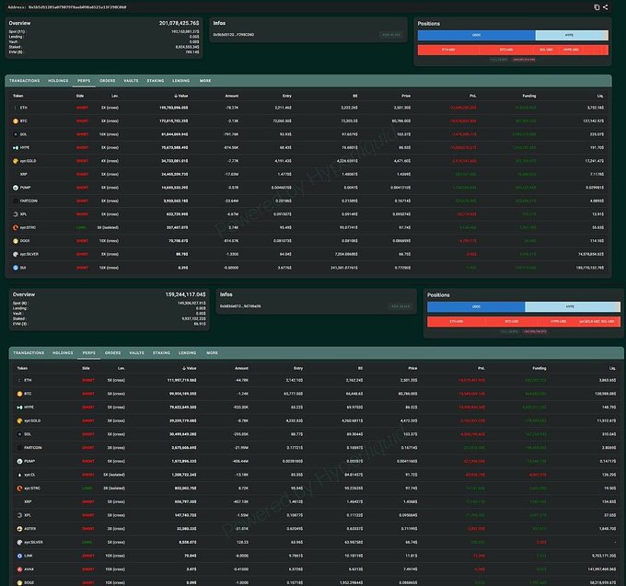Click USDC bar in Positions of 201,078,425.76$ account
The width and height of the screenshot is (626, 586).
click(476, 35)
